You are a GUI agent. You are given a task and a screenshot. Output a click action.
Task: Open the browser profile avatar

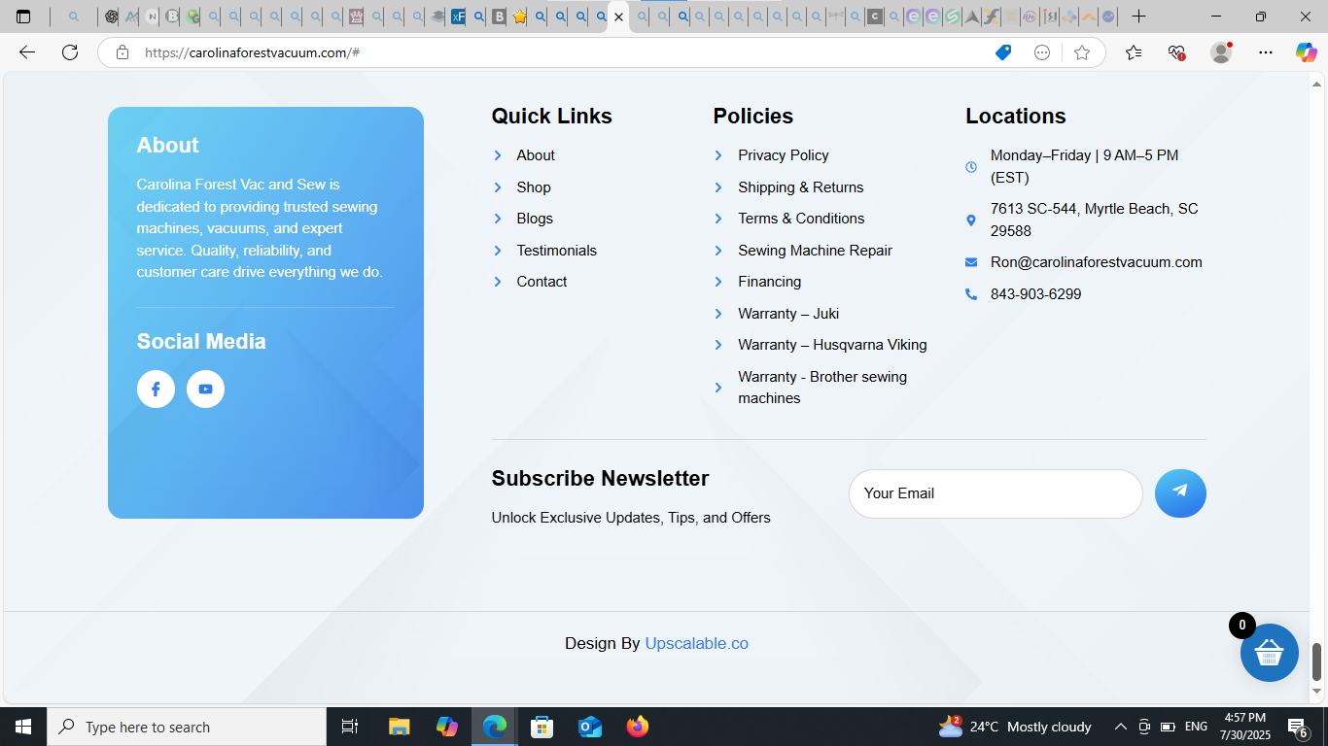click(1221, 52)
